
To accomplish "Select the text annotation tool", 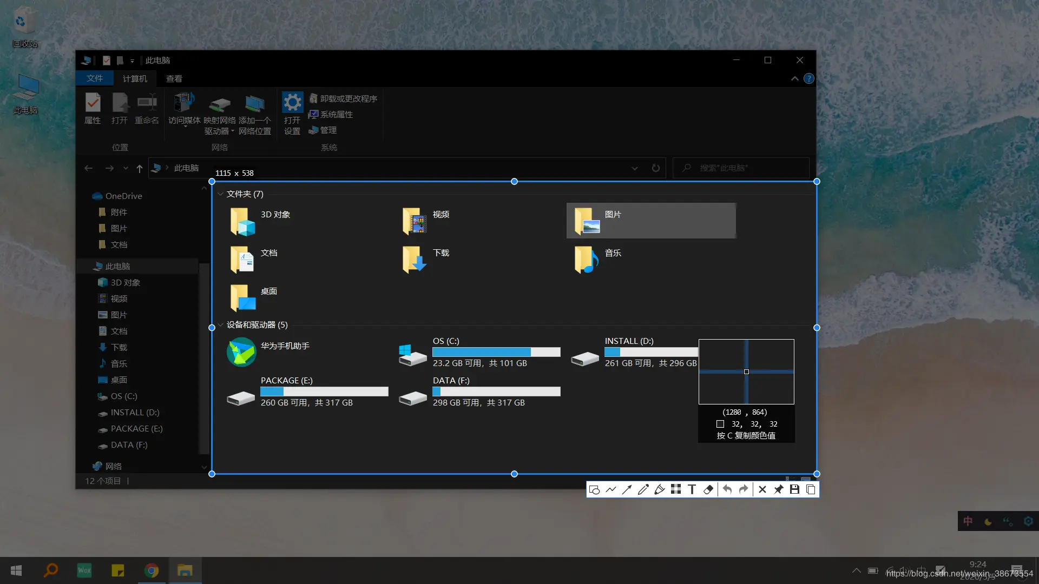I will click(692, 490).
